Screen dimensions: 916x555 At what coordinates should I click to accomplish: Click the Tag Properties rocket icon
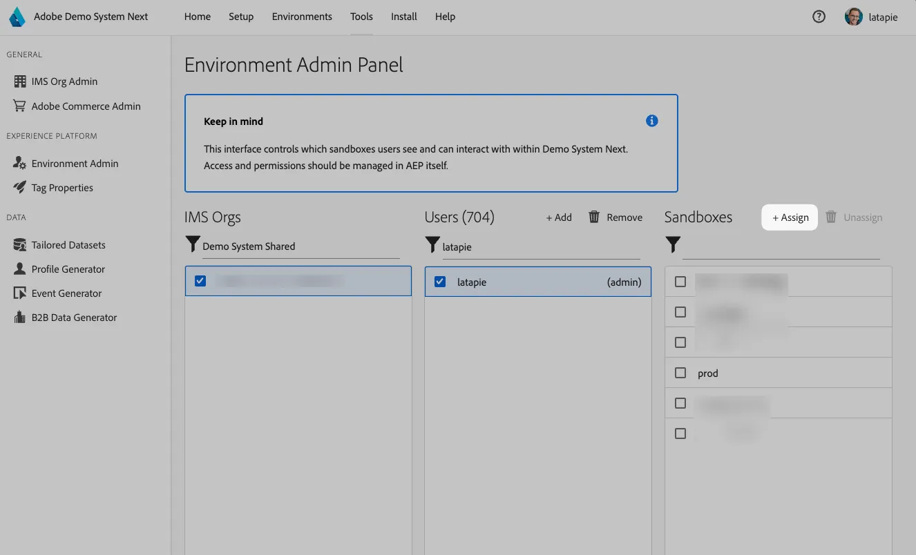[x=20, y=188]
